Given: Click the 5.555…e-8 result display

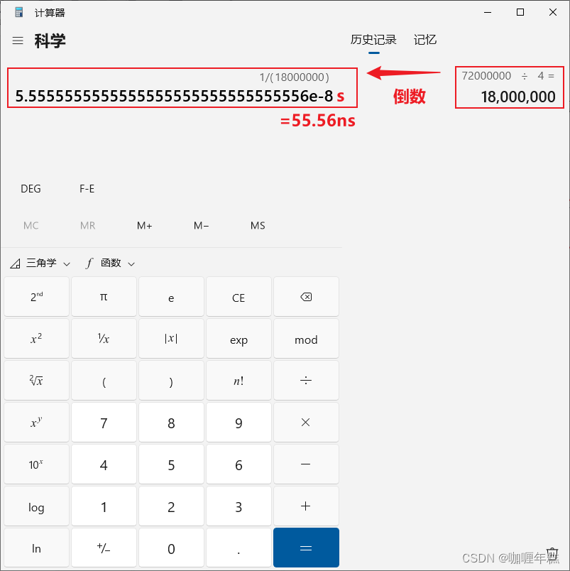Looking at the screenshot, I should tap(174, 96).
